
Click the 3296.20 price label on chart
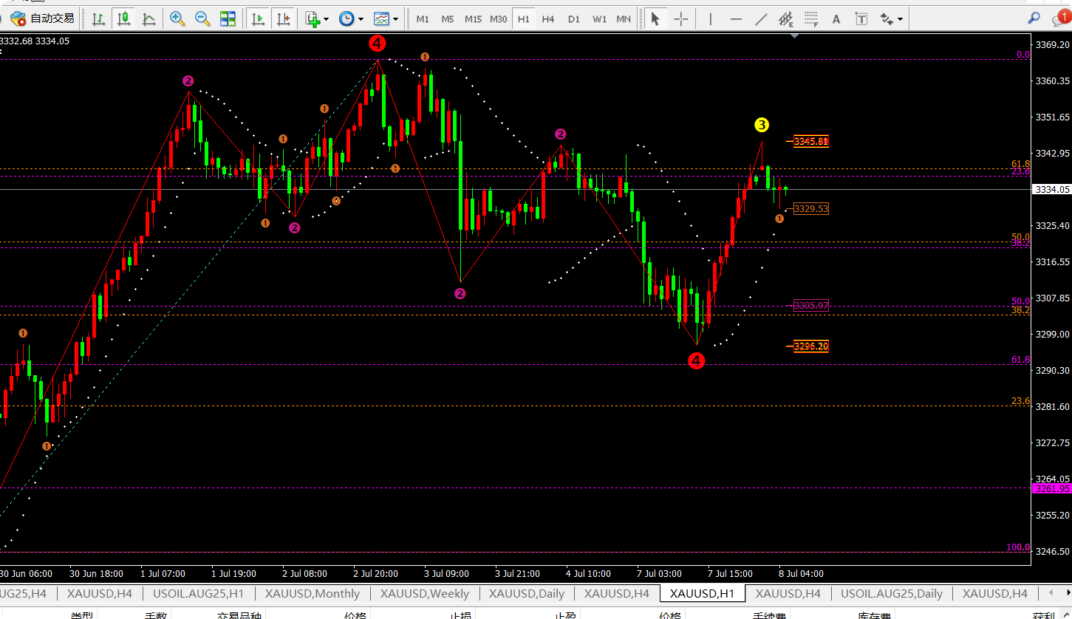click(811, 346)
